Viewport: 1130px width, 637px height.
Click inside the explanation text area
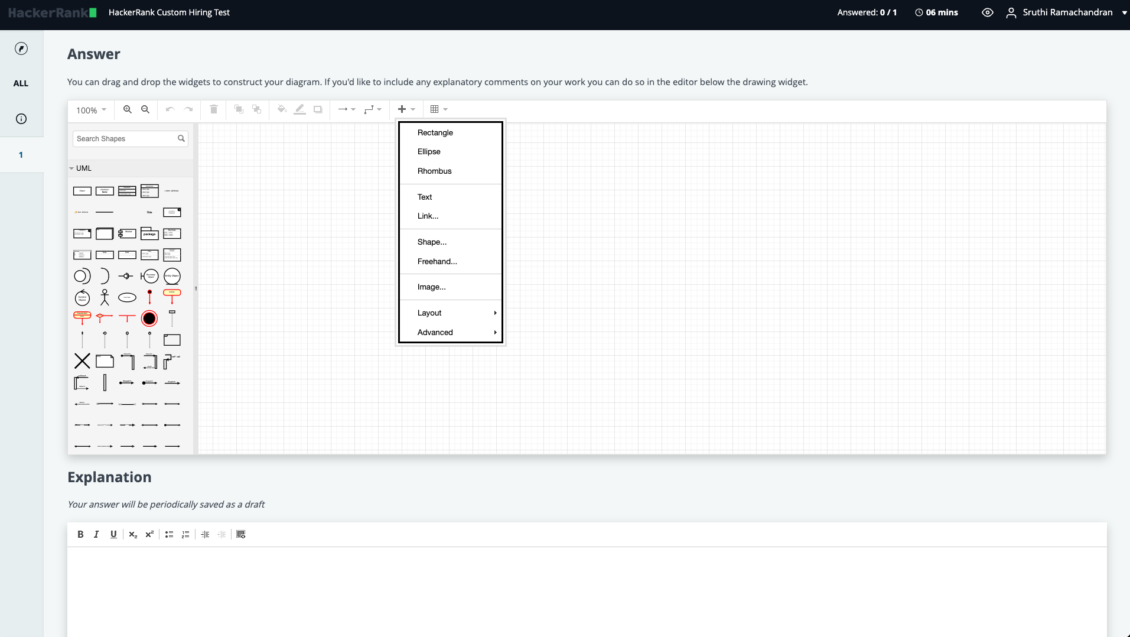coord(587,592)
